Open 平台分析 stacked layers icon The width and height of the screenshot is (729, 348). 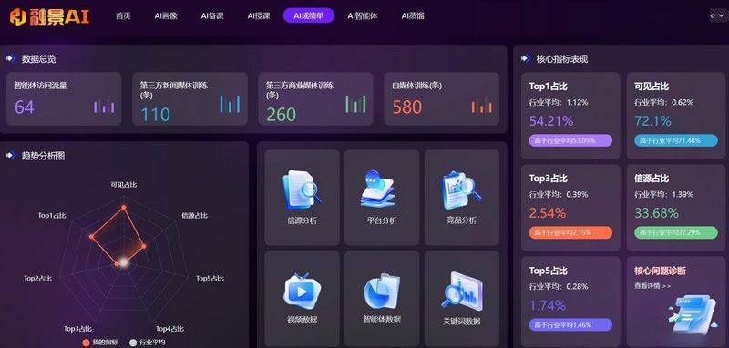(378, 189)
